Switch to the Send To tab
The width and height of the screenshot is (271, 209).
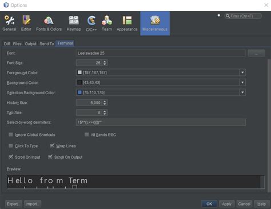coord(47,44)
